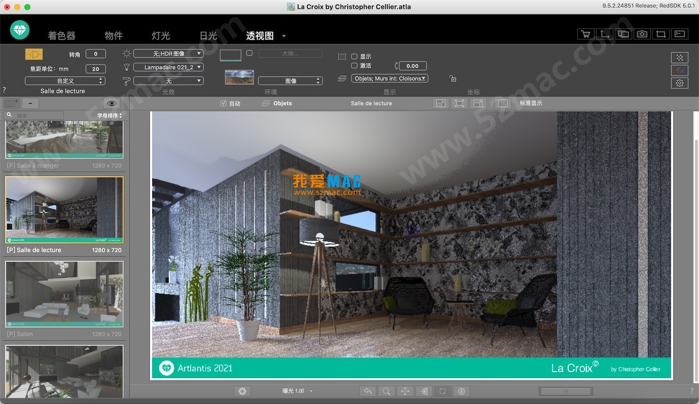Click the Artlantis diamond logo button
699x404 pixels.
[20, 30]
